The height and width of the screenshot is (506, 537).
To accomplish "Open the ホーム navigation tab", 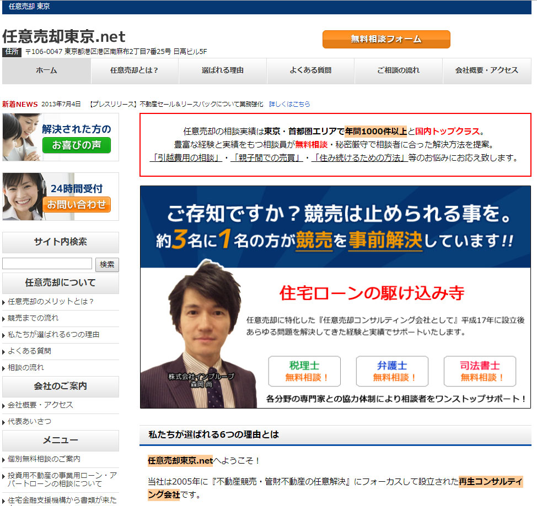I will click(46, 70).
